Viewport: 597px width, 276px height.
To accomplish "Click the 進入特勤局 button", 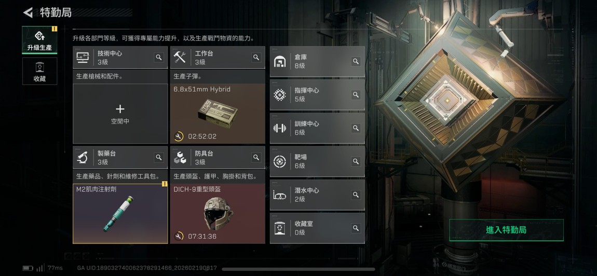I will point(506,230).
